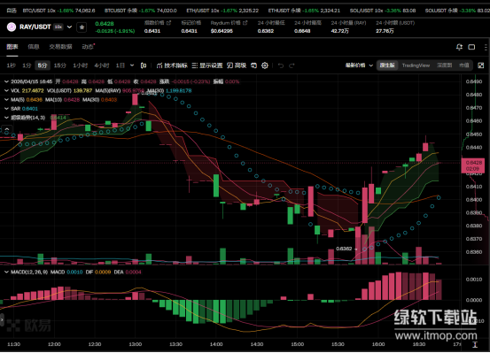Select SOL/USDT 10x in the ticker bar

point(383,11)
